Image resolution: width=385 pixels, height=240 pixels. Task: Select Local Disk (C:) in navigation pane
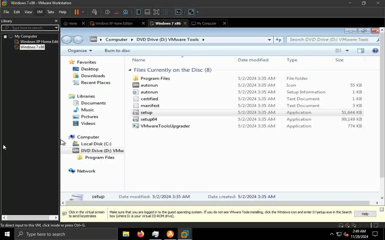click(x=96, y=144)
